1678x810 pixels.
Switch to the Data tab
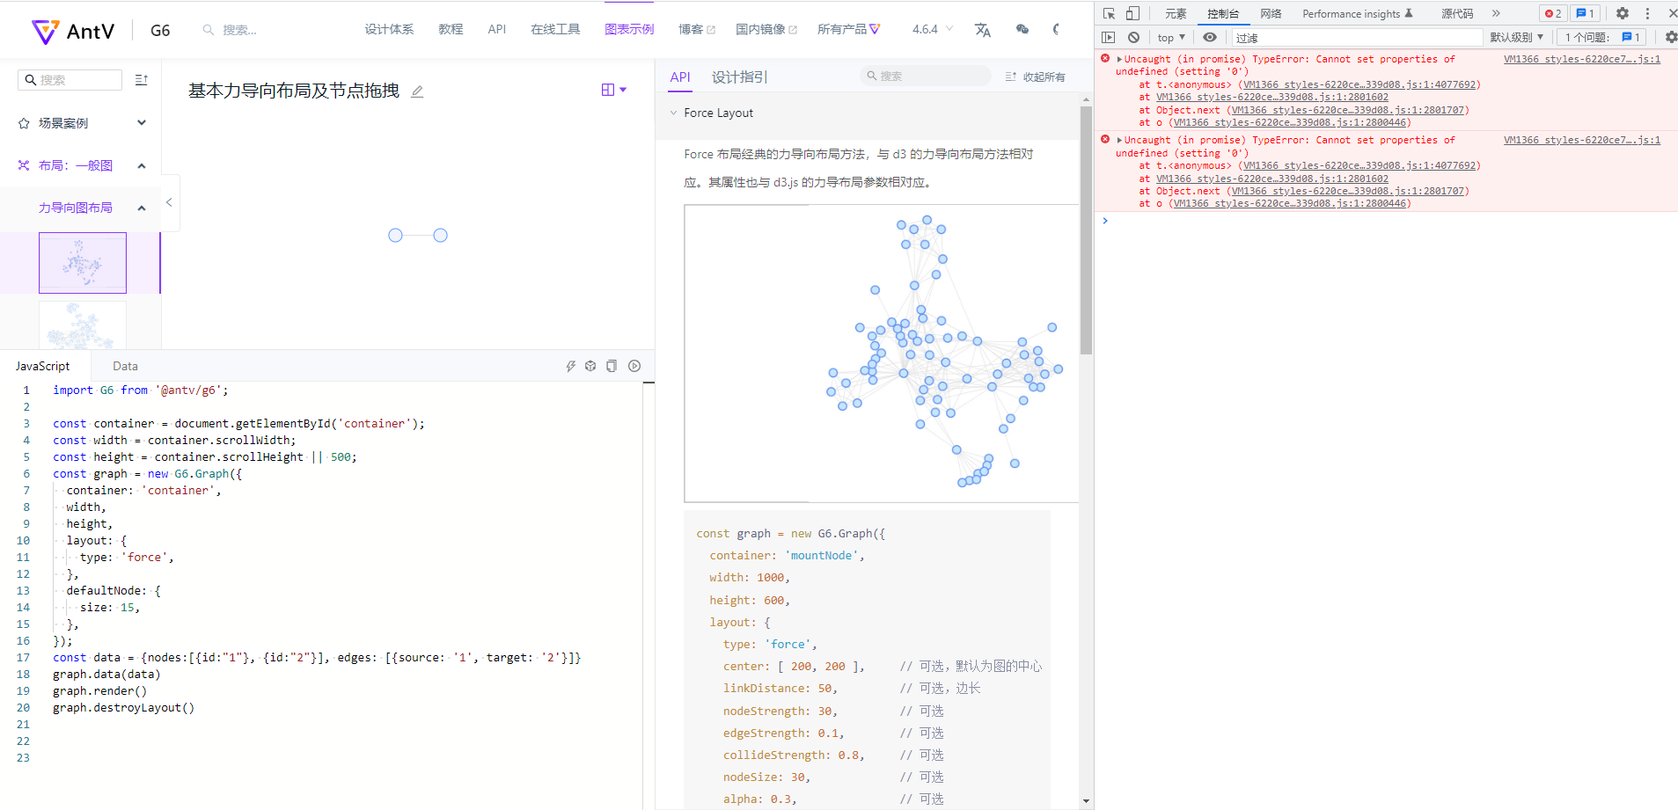pos(125,365)
